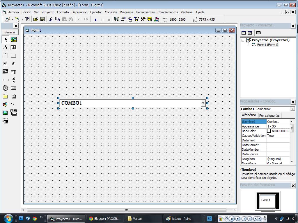Open the Menu Editor toolbar icon
The image size is (298, 223).
[28, 19]
